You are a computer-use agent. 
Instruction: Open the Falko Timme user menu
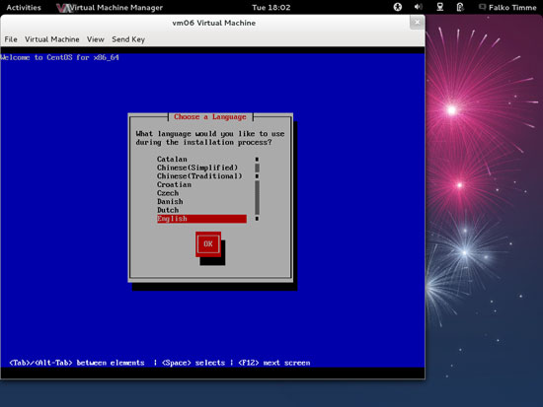click(512, 7)
